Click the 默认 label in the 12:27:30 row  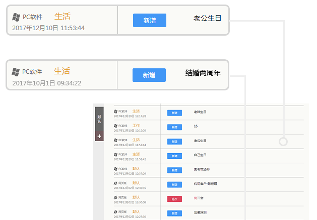(136, 212)
